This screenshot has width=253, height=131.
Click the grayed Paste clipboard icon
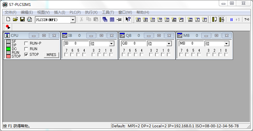point(96,20)
